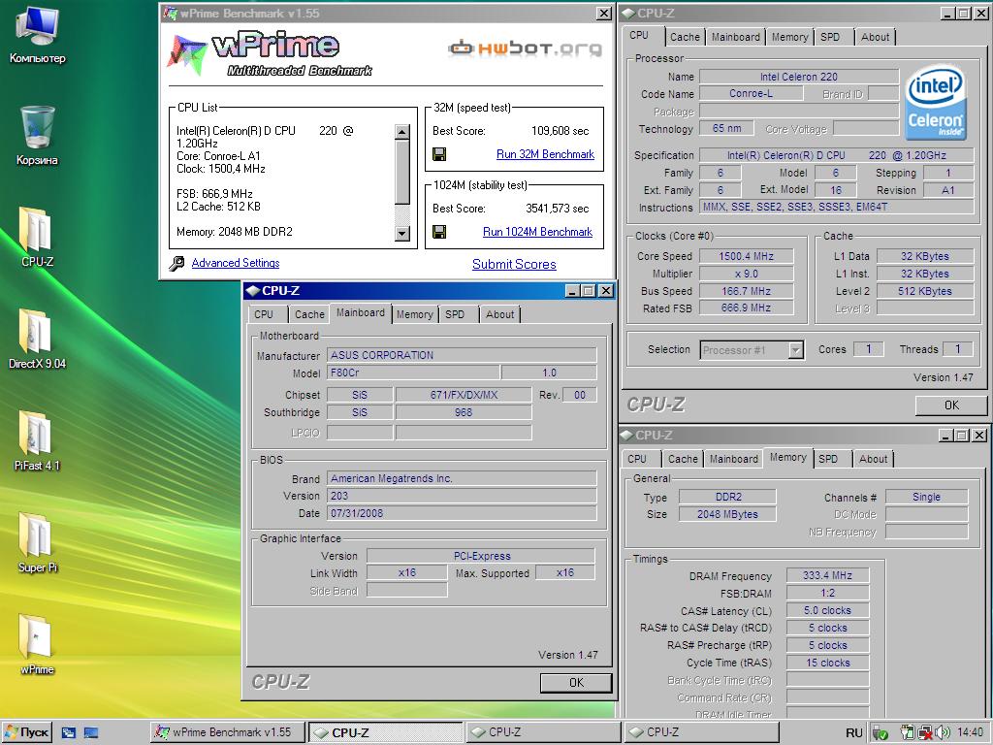Click OK in the CPU tab CPU-Z window
This screenshot has width=993, height=745.
[x=951, y=405]
